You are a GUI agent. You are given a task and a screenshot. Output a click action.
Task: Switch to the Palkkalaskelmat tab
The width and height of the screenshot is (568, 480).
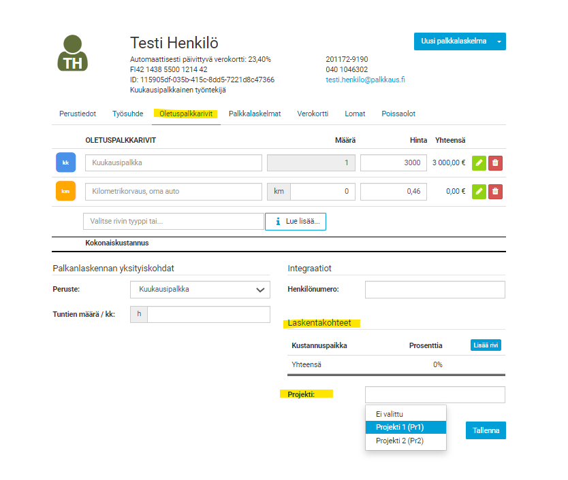coord(255,114)
